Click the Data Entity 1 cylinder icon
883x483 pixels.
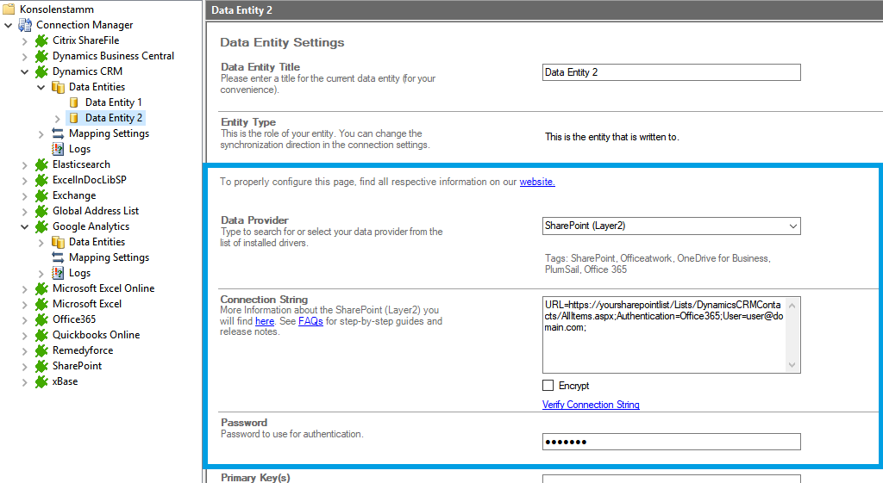(x=74, y=102)
